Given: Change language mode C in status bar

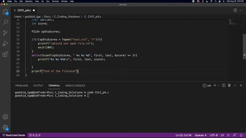Looking at the screenshot, I should coord(228,135).
